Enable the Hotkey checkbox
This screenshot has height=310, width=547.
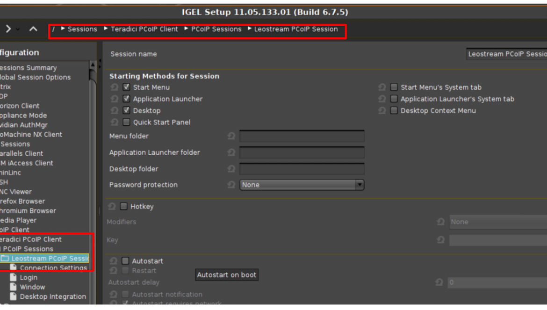(123, 206)
